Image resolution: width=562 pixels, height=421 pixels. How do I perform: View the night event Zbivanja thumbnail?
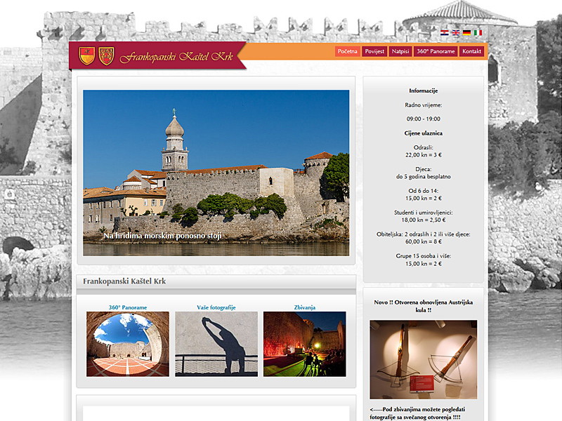pos(305,344)
